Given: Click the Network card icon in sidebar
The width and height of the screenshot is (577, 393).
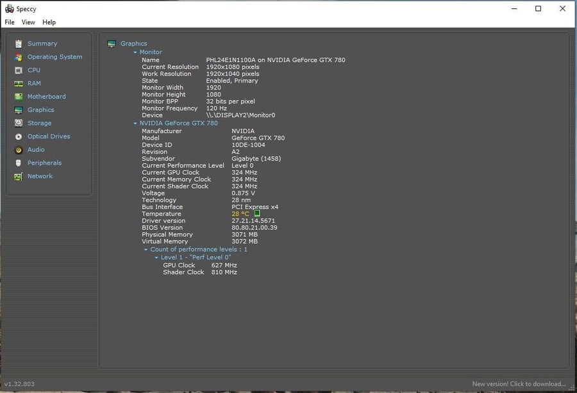Looking at the screenshot, I should (19, 177).
